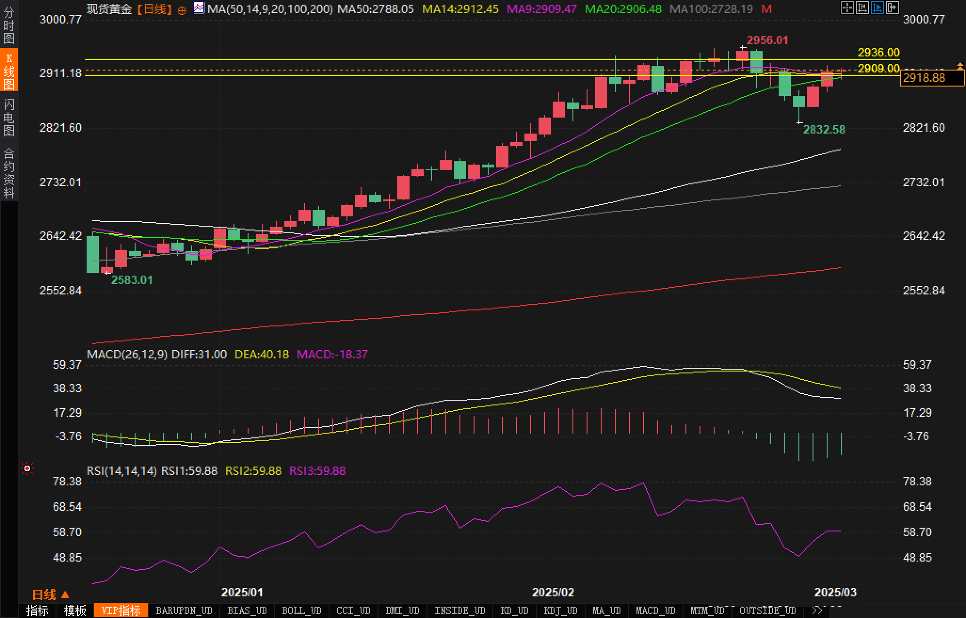Expand the 日线 period dropdown
This screenshot has height=618, width=966.
pyautogui.click(x=51, y=595)
